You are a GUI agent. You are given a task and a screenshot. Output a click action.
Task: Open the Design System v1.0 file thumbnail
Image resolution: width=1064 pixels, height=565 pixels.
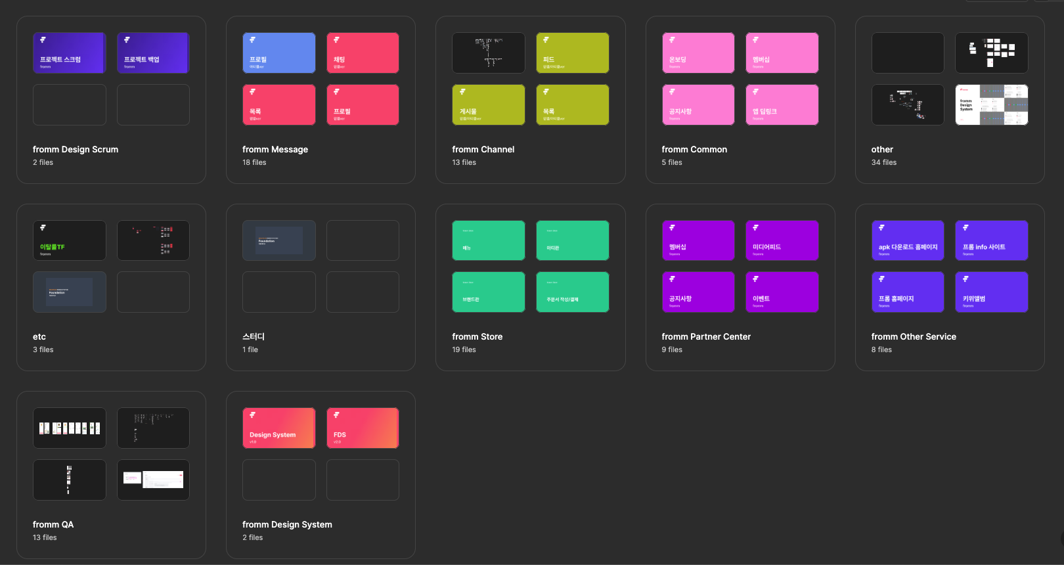coord(279,428)
